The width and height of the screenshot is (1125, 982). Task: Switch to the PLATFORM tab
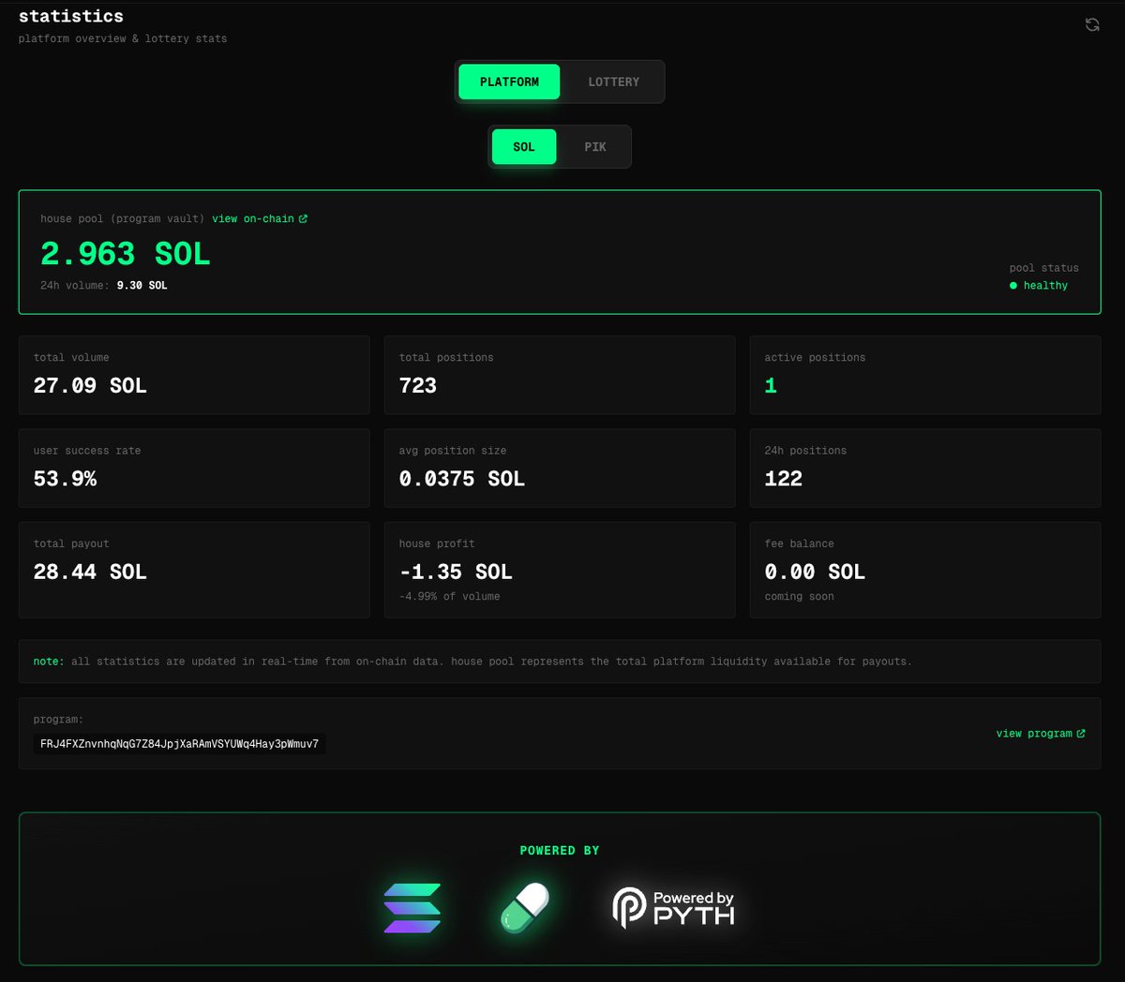tap(509, 82)
